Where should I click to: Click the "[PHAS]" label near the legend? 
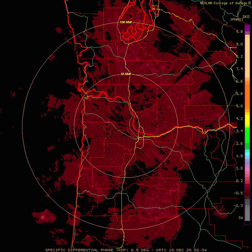click(x=237, y=19)
